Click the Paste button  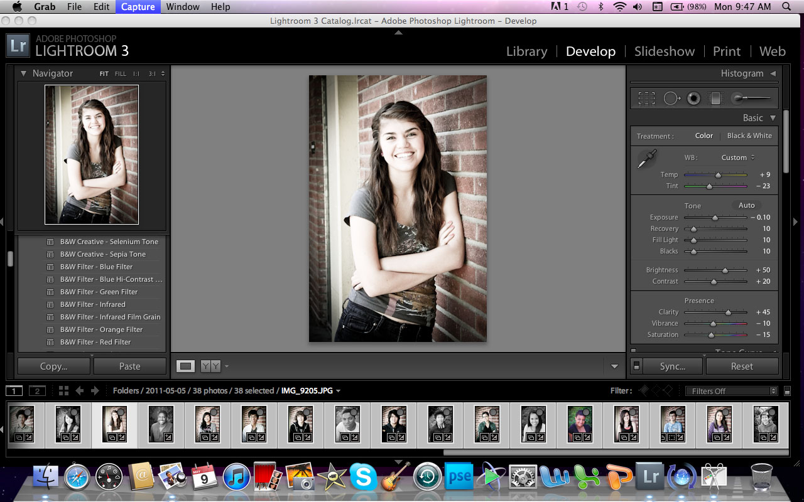[130, 366]
